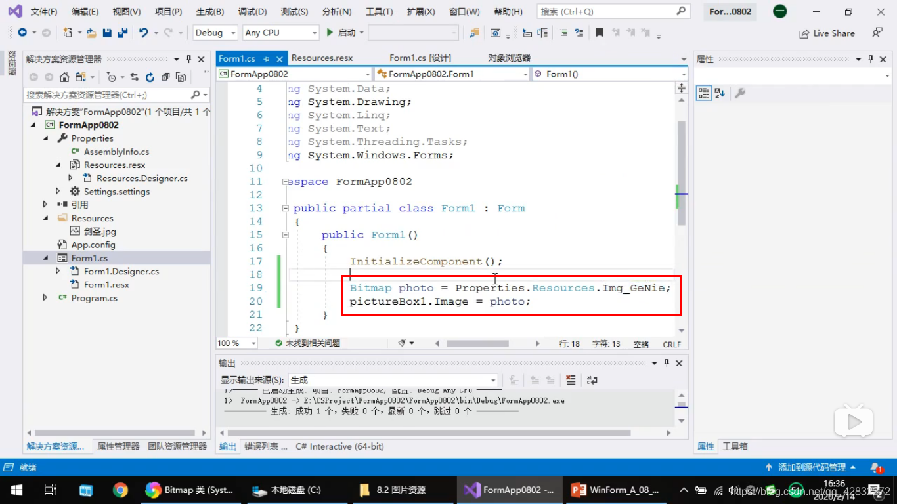This screenshot has width=897, height=504.
Task: Open the 文件(F) menu
Action: coord(44,12)
